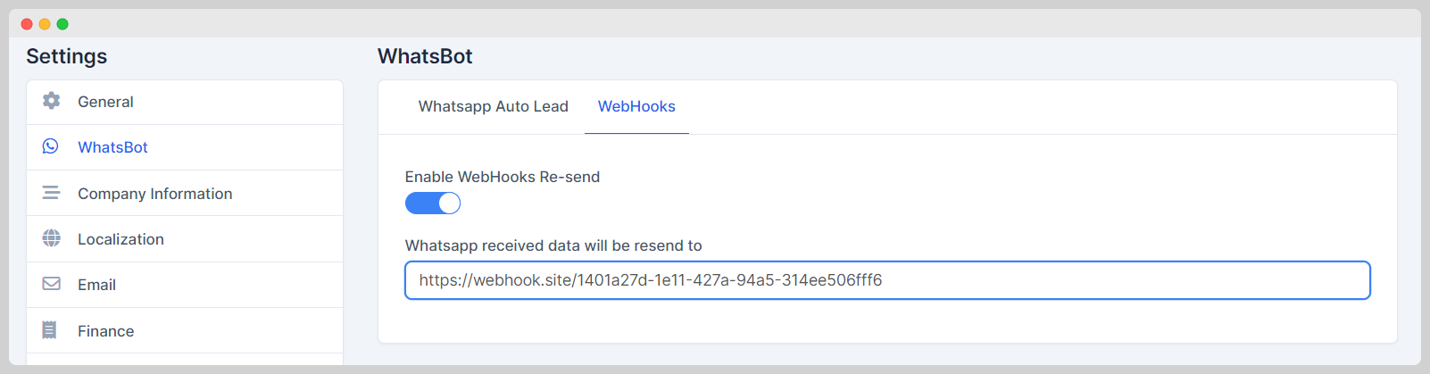
Task: Click the General gear icon
Action: pos(52,101)
